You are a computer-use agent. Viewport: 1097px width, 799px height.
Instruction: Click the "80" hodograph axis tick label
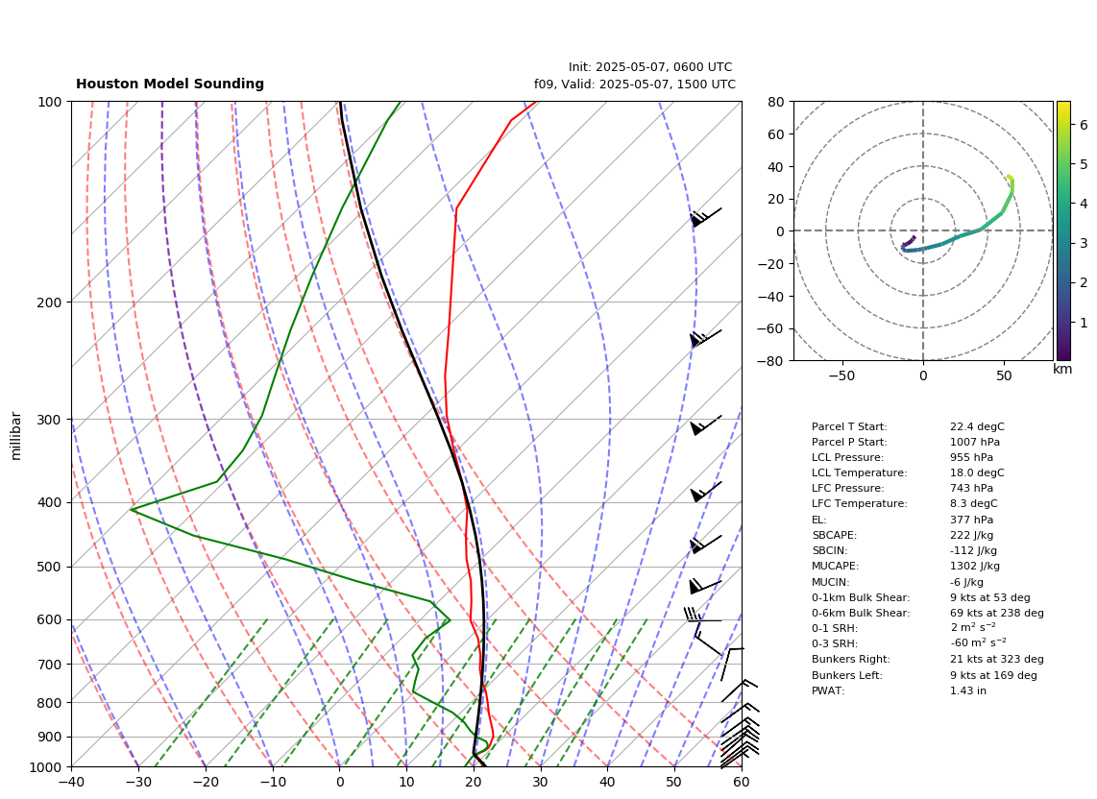776,102
